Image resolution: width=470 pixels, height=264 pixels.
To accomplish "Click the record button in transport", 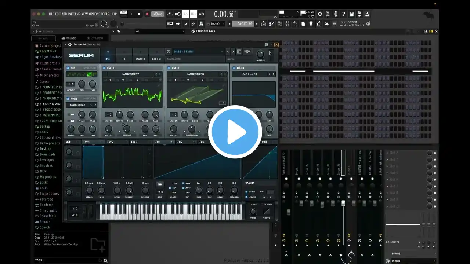I will click(x=147, y=14).
